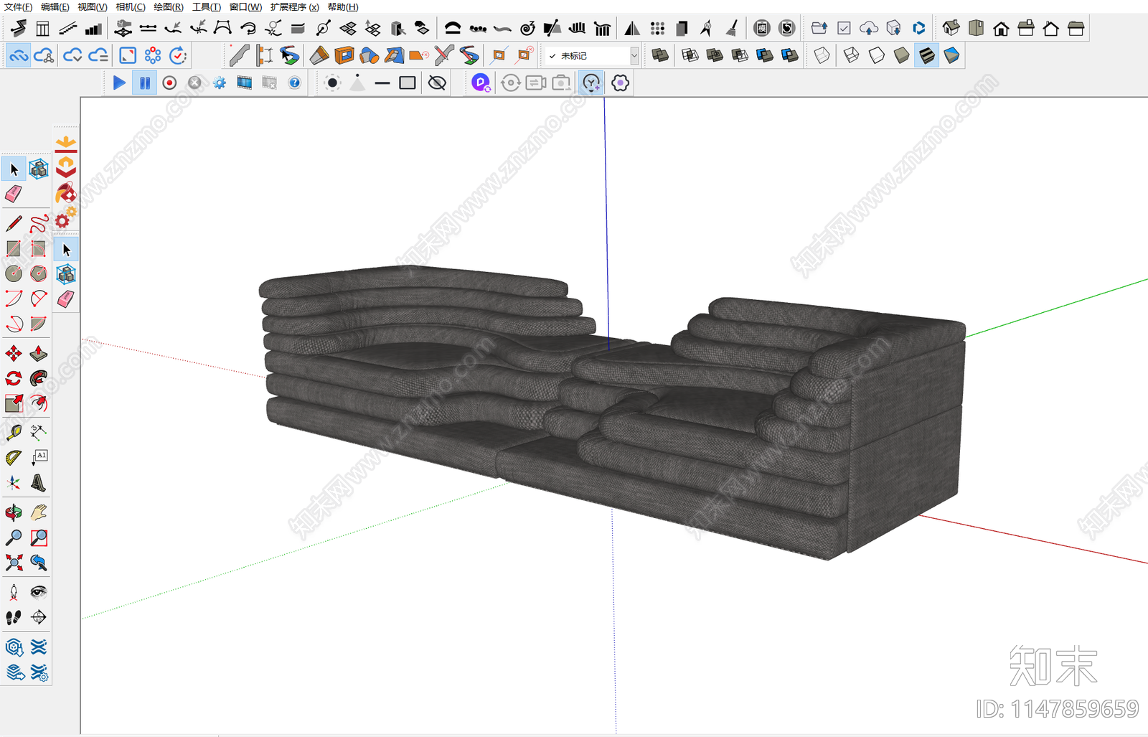
Task: Switch to Hidden Line style cube
Action: 877,55
